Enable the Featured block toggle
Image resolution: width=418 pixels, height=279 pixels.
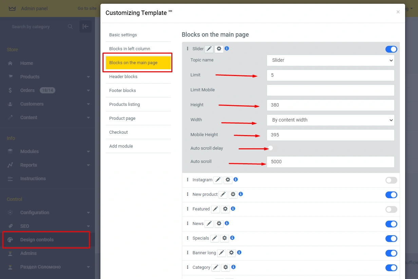tap(391, 209)
